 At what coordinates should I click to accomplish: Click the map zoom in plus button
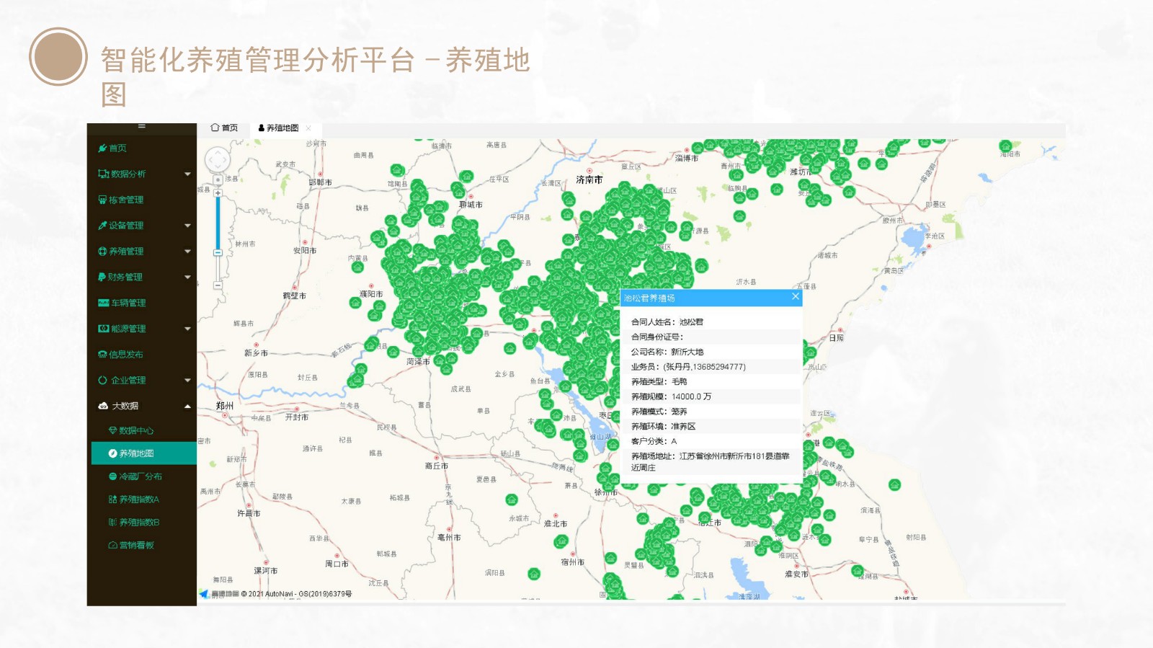[218, 193]
